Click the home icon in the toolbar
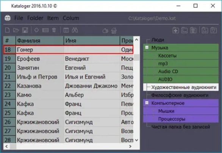 (114, 31)
